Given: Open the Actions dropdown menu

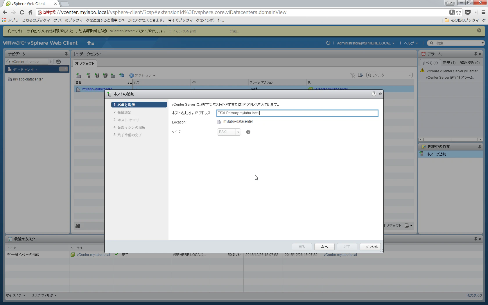Looking at the screenshot, I should tap(142, 76).
